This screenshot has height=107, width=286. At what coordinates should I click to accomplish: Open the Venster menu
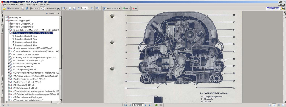coord(42,4)
